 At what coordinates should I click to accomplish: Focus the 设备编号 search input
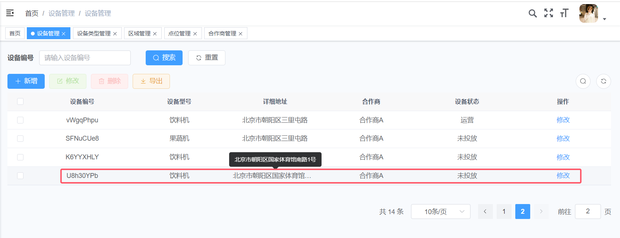pyautogui.click(x=85, y=58)
